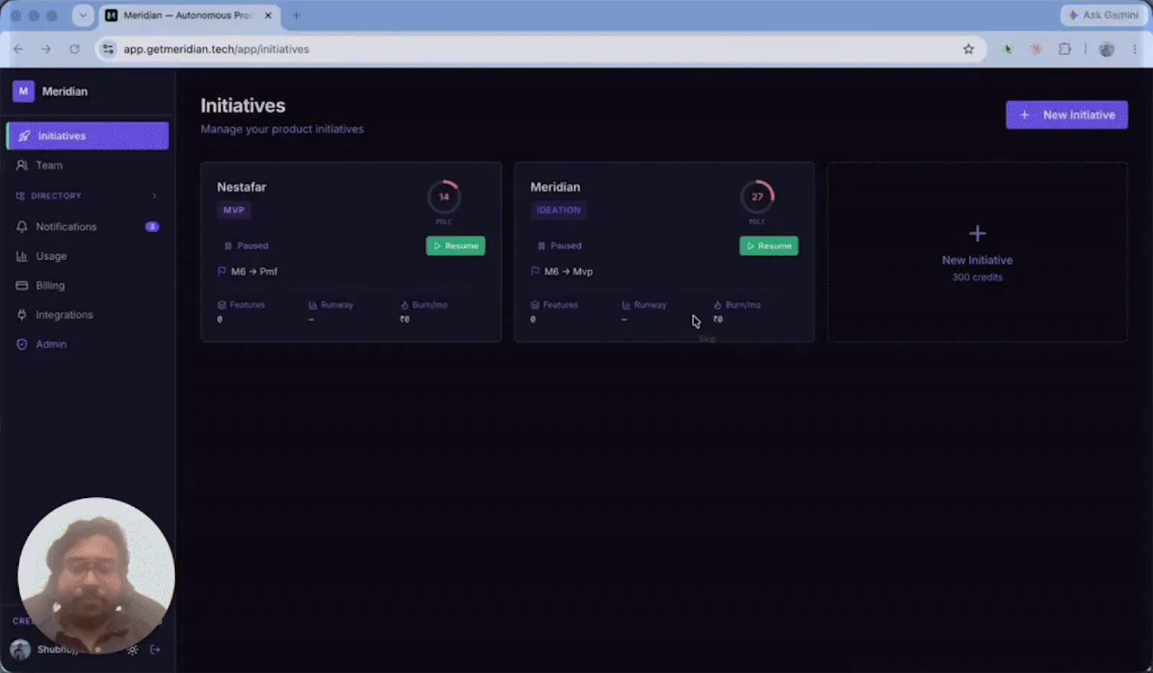Click the logout icon in sidebar footer
The height and width of the screenshot is (673, 1153).
click(155, 650)
